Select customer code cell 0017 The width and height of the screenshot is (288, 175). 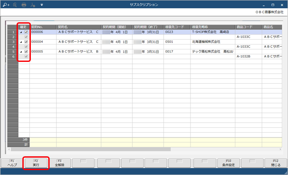tap(177, 52)
